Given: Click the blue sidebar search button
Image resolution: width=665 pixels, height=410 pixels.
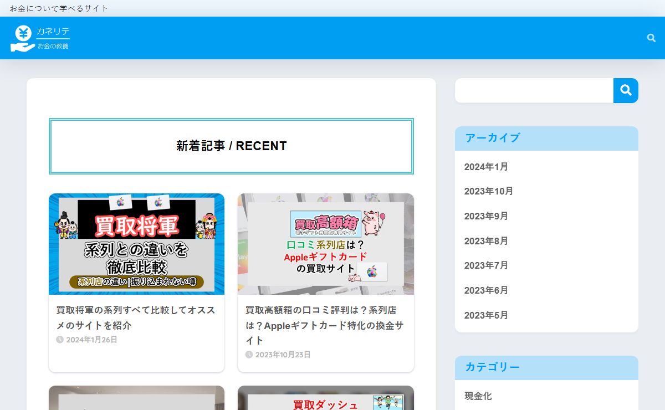Looking at the screenshot, I should coord(626,90).
